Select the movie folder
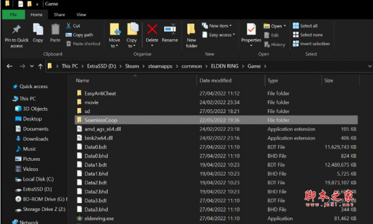The image size is (373, 224). [x=216, y=102]
